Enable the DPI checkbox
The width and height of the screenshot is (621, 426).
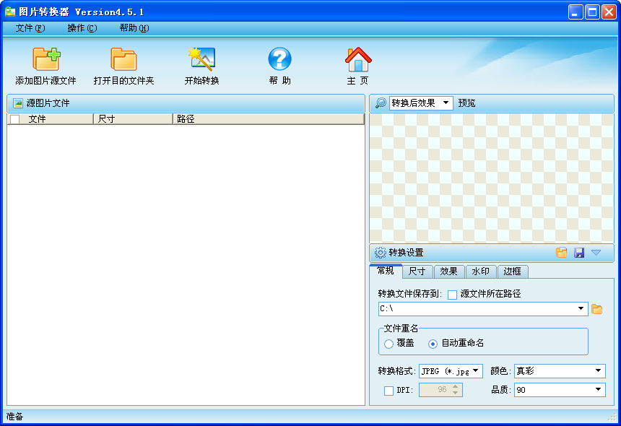(388, 389)
